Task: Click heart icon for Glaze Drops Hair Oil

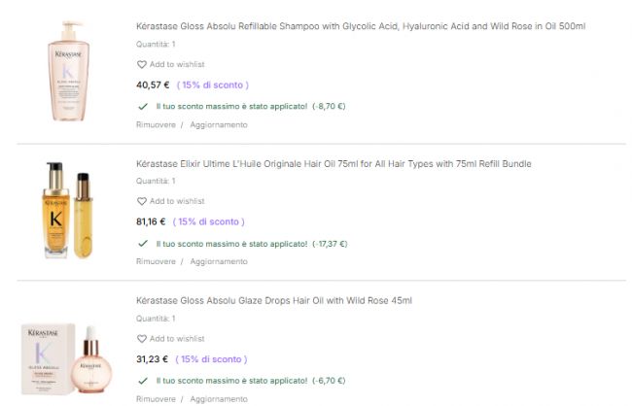Action: click(142, 338)
